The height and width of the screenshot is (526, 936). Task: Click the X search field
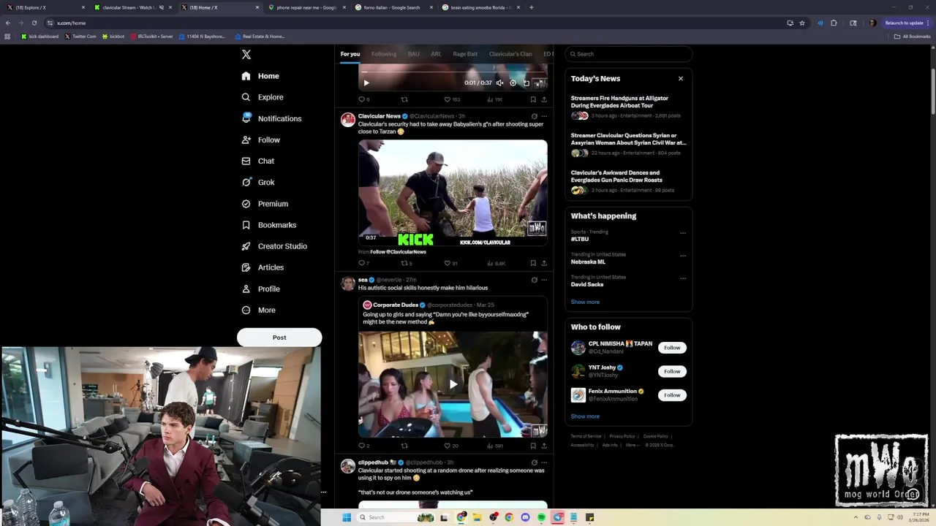click(629, 54)
